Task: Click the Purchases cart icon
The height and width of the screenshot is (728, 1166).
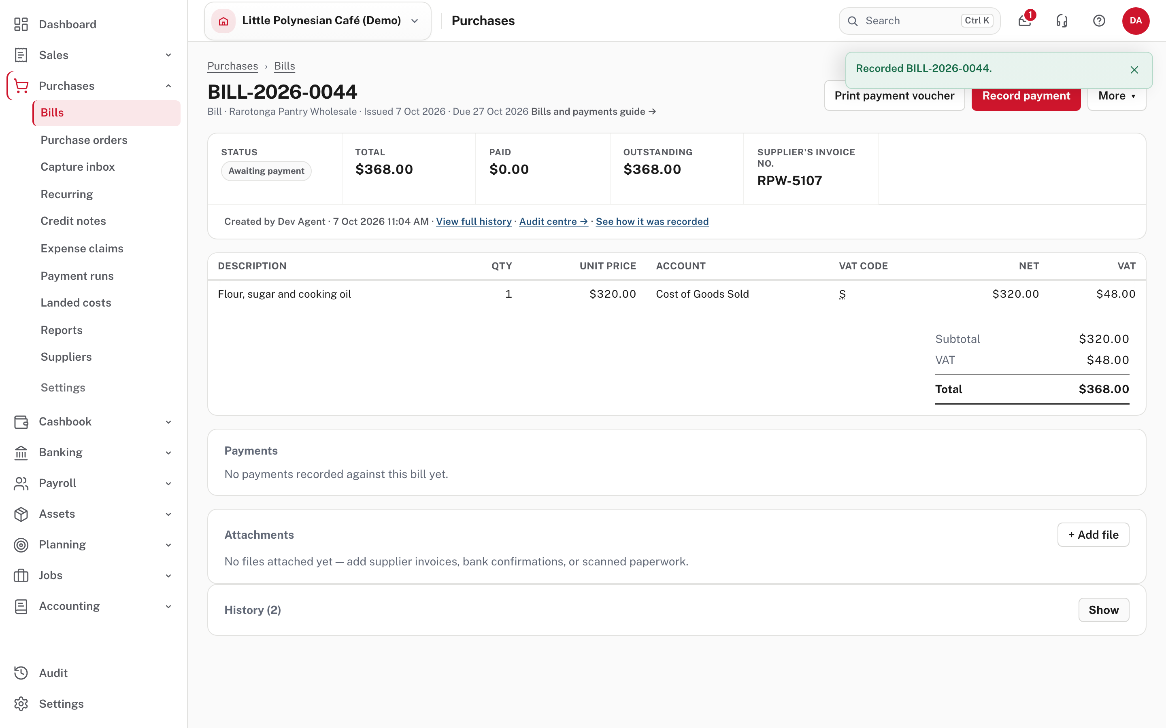Action: tap(21, 86)
